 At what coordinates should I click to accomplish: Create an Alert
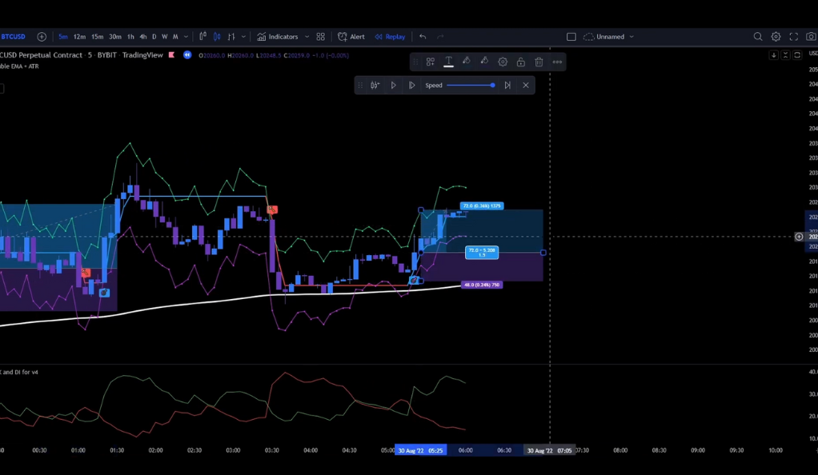(x=351, y=37)
